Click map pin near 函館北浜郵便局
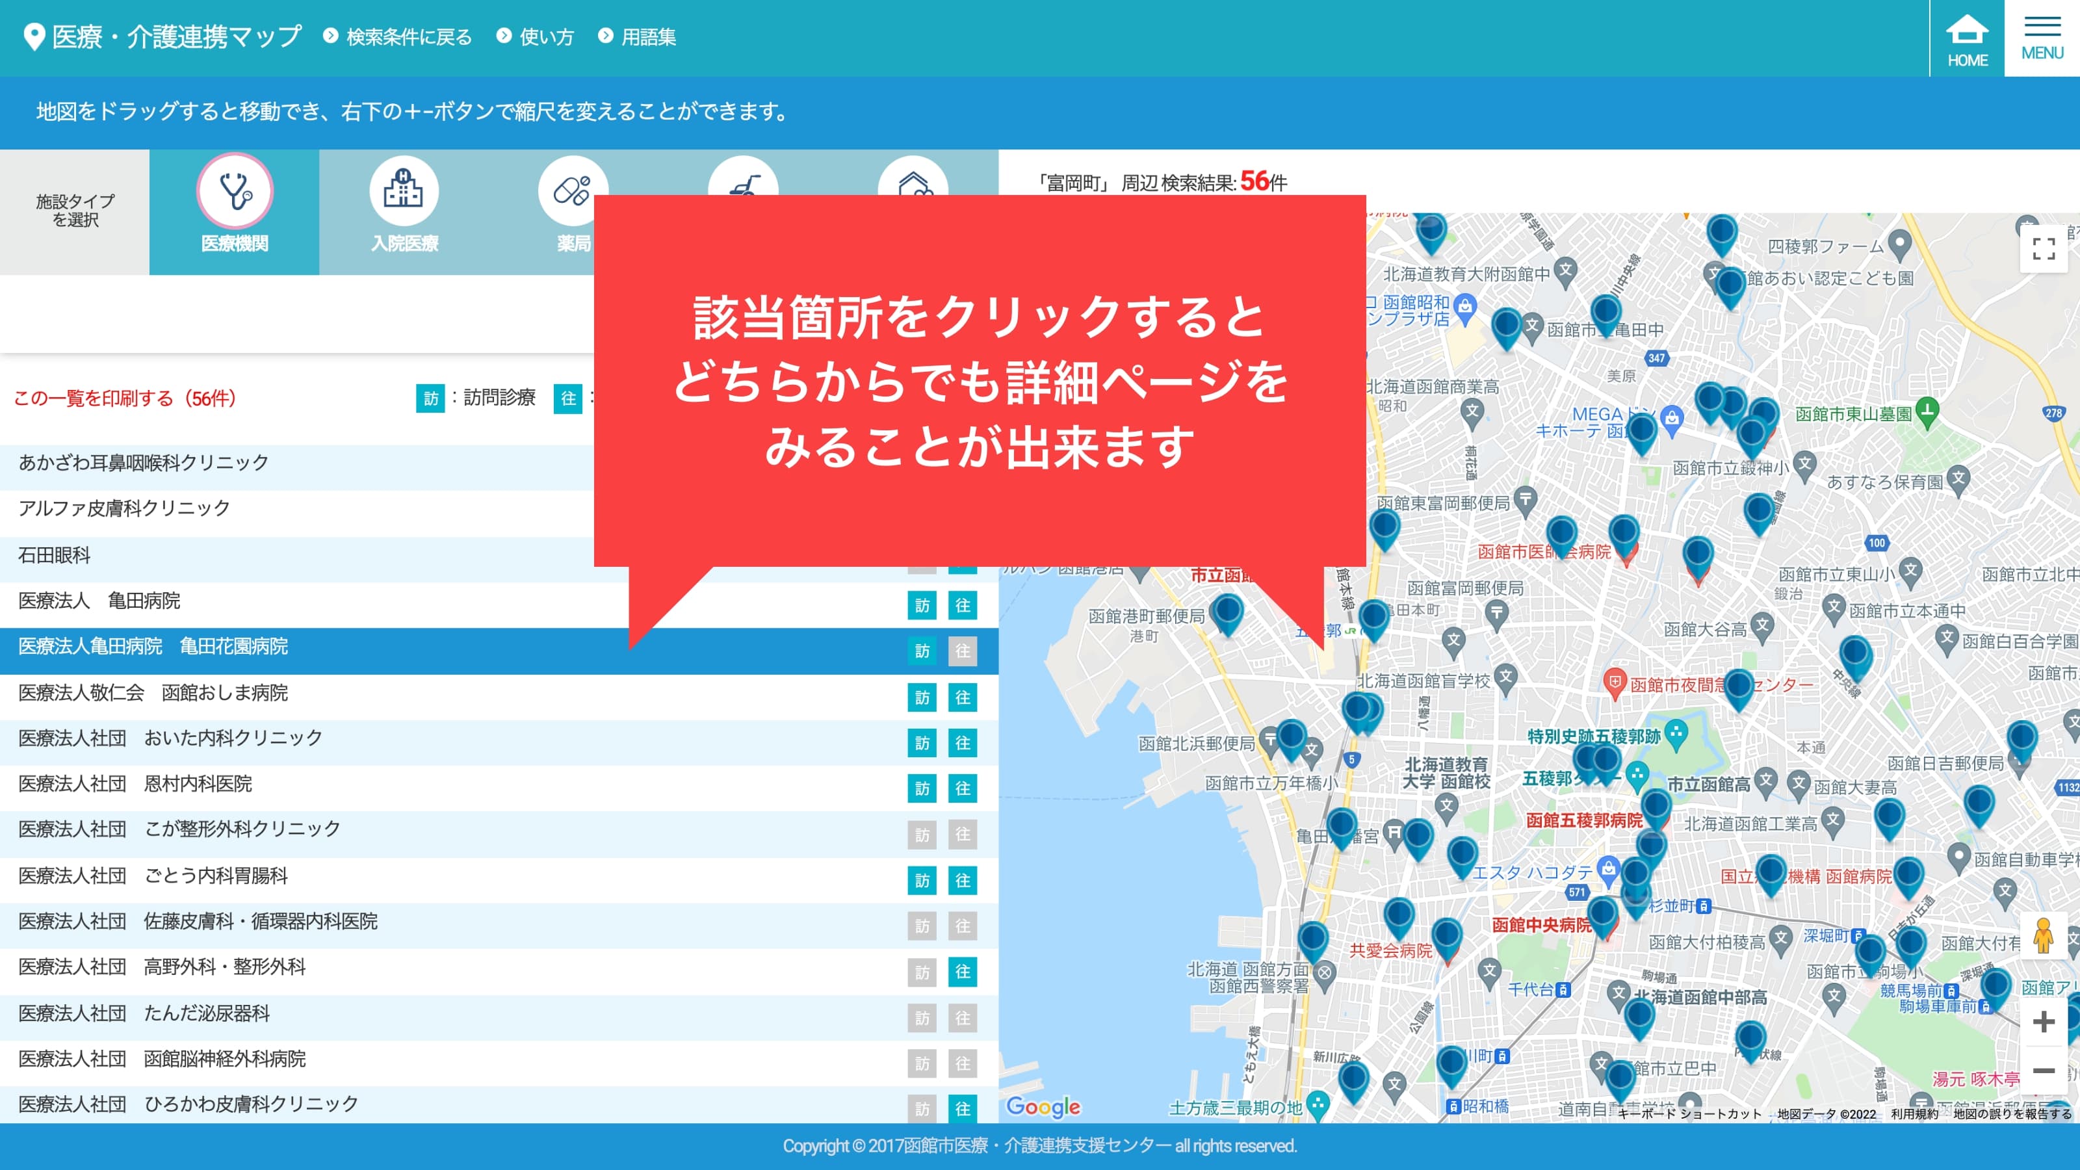 (1291, 740)
